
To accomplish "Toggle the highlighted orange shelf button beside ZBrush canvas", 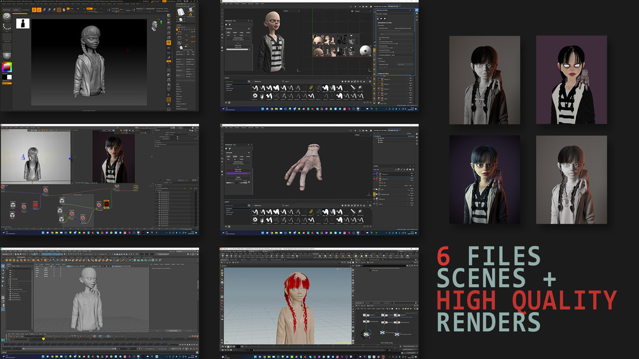I will (x=168, y=43).
